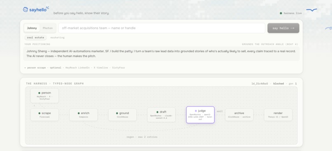
Task: Select the Johnny profile toggle
Action: (x=32, y=28)
